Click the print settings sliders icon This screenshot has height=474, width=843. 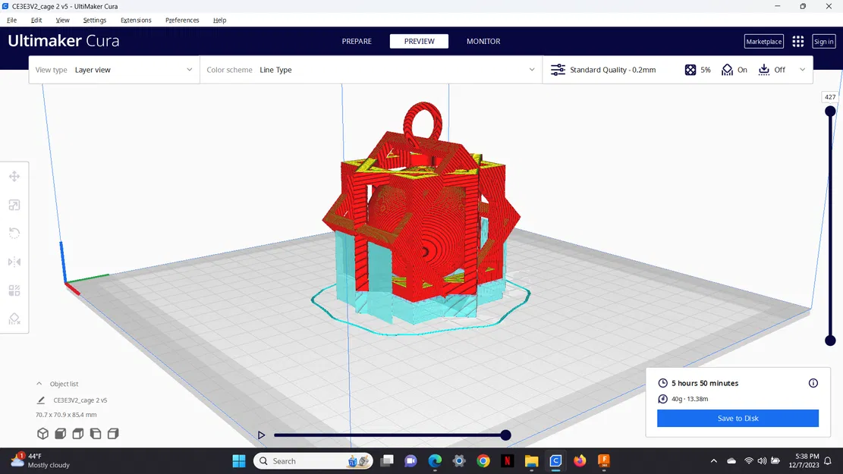coord(558,70)
